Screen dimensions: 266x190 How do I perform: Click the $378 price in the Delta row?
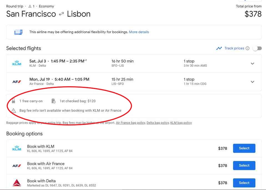point(222,183)
